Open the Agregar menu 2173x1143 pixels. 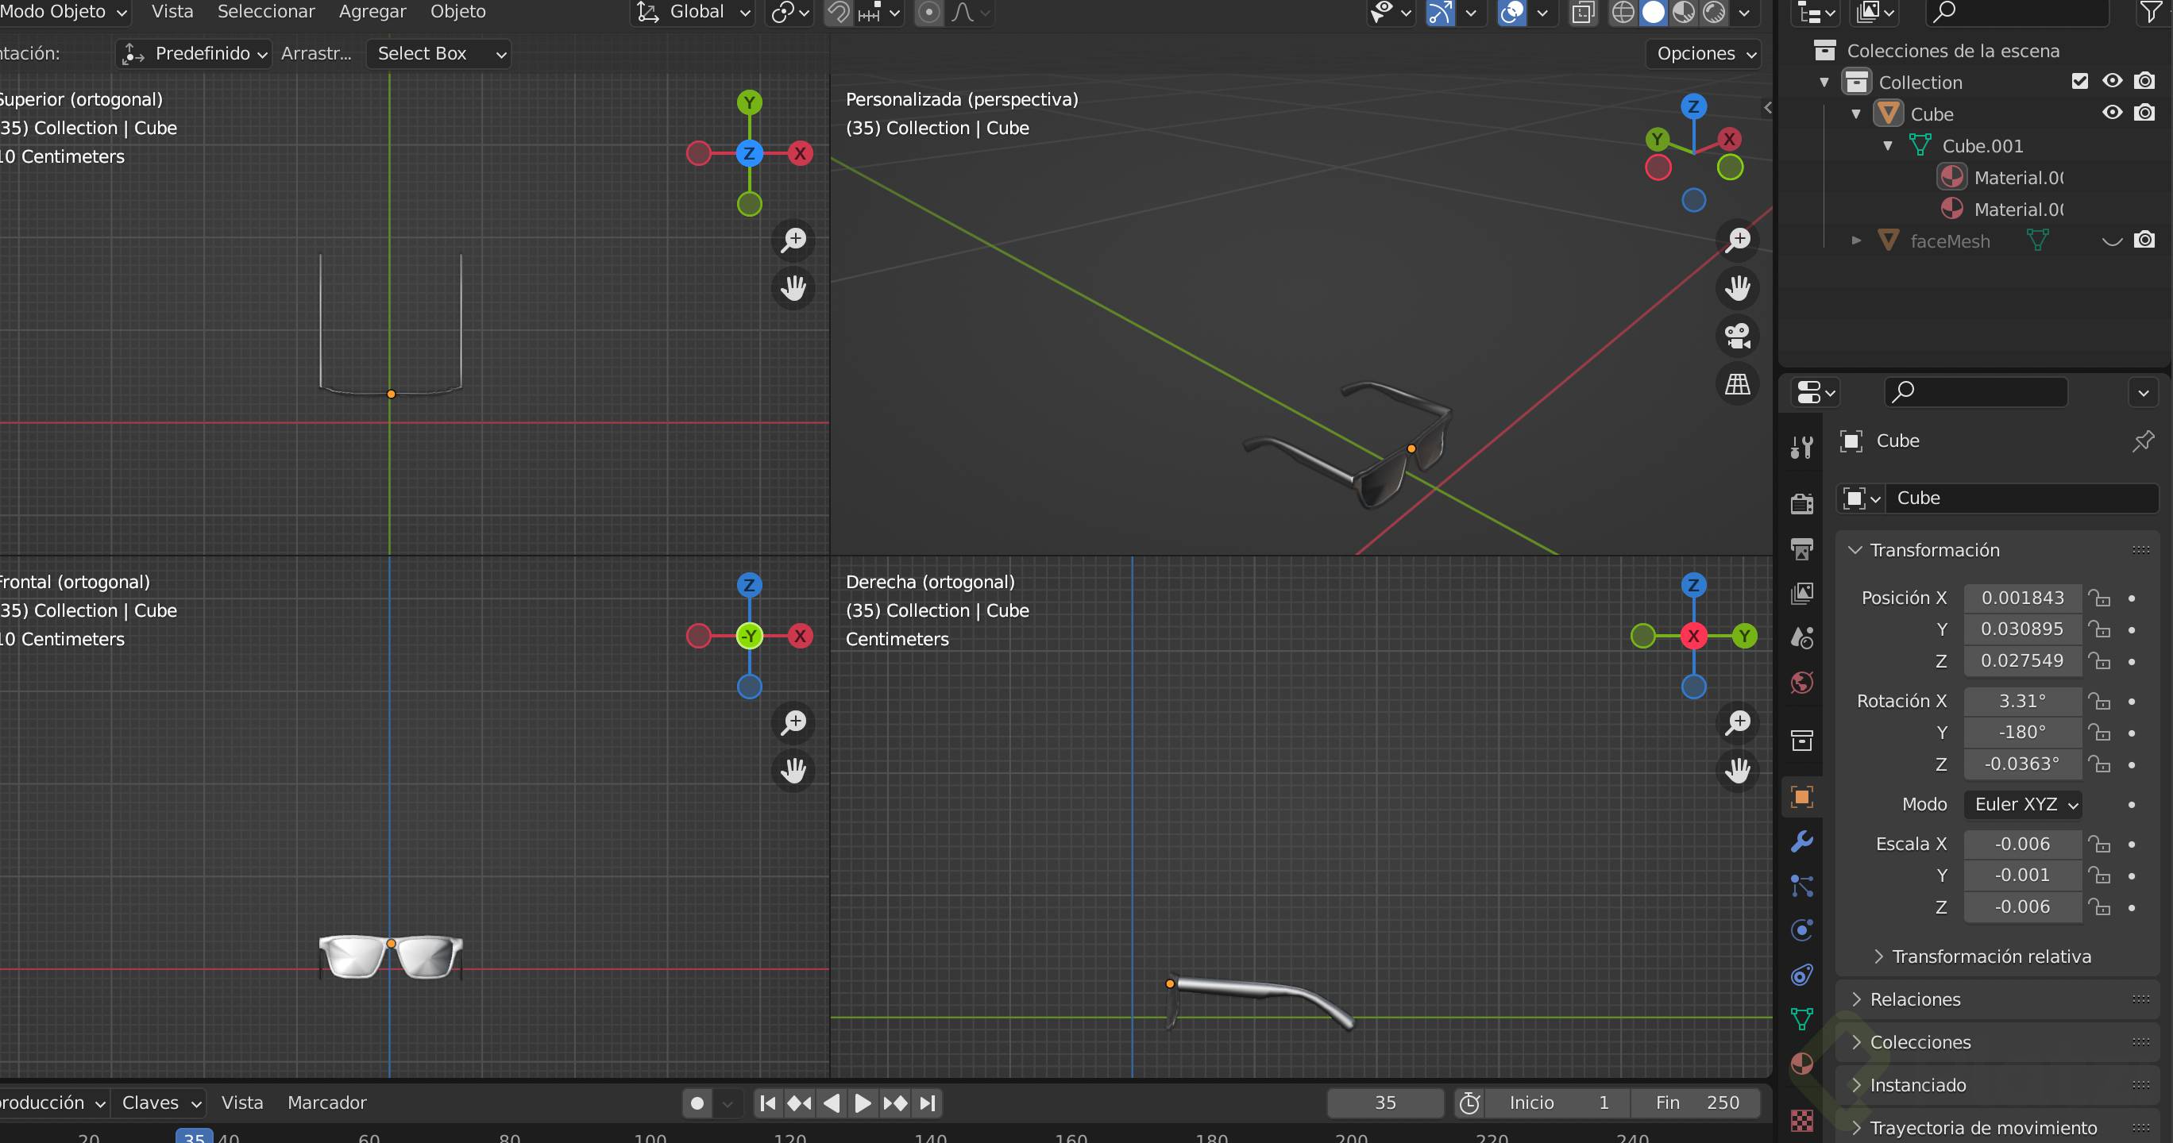click(x=372, y=12)
